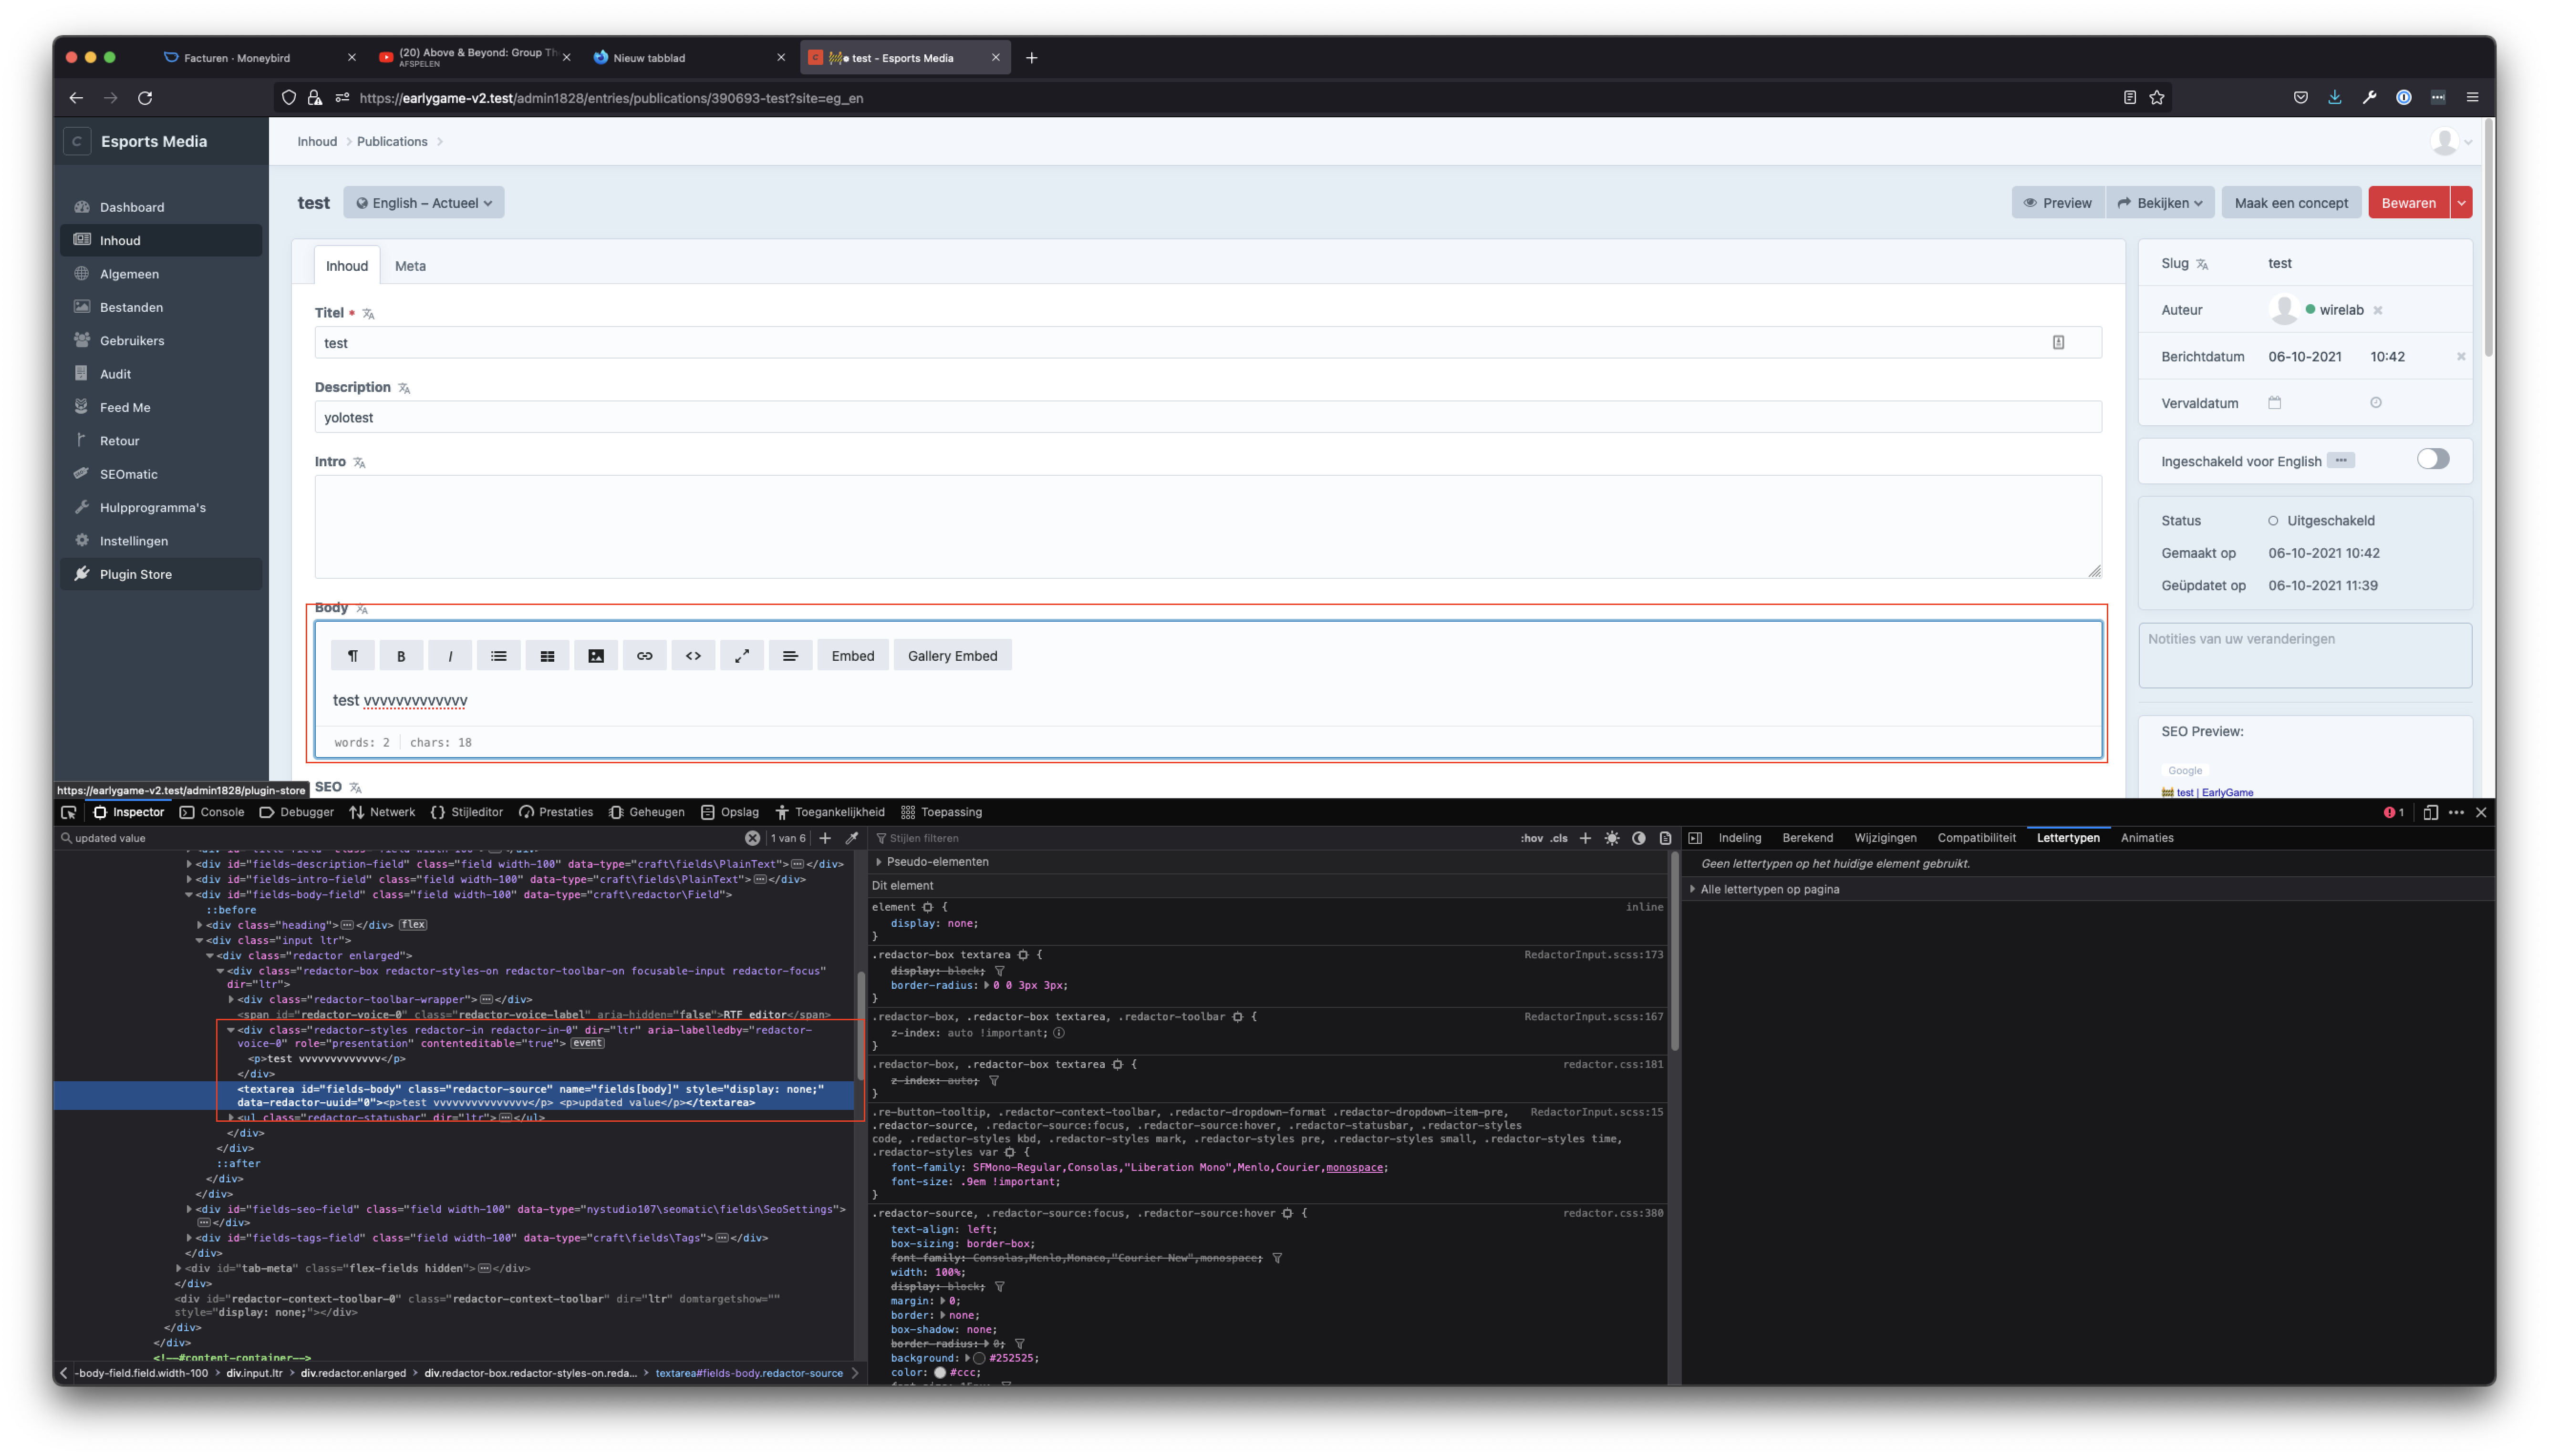Open the English – Actueel site dropdown
Screen dimensions: 2549x1456
pyautogui.click(x=424, y=203)
